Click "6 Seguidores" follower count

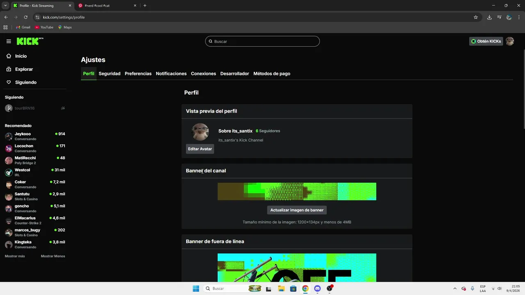click(x=268, y=131)
